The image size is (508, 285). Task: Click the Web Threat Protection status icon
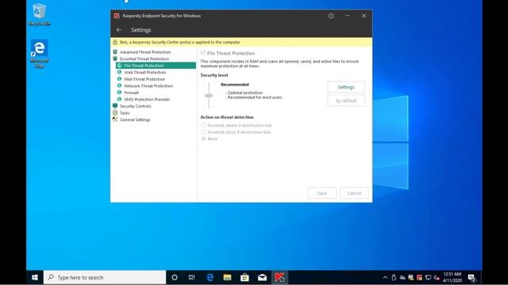[x=119, y=72]
